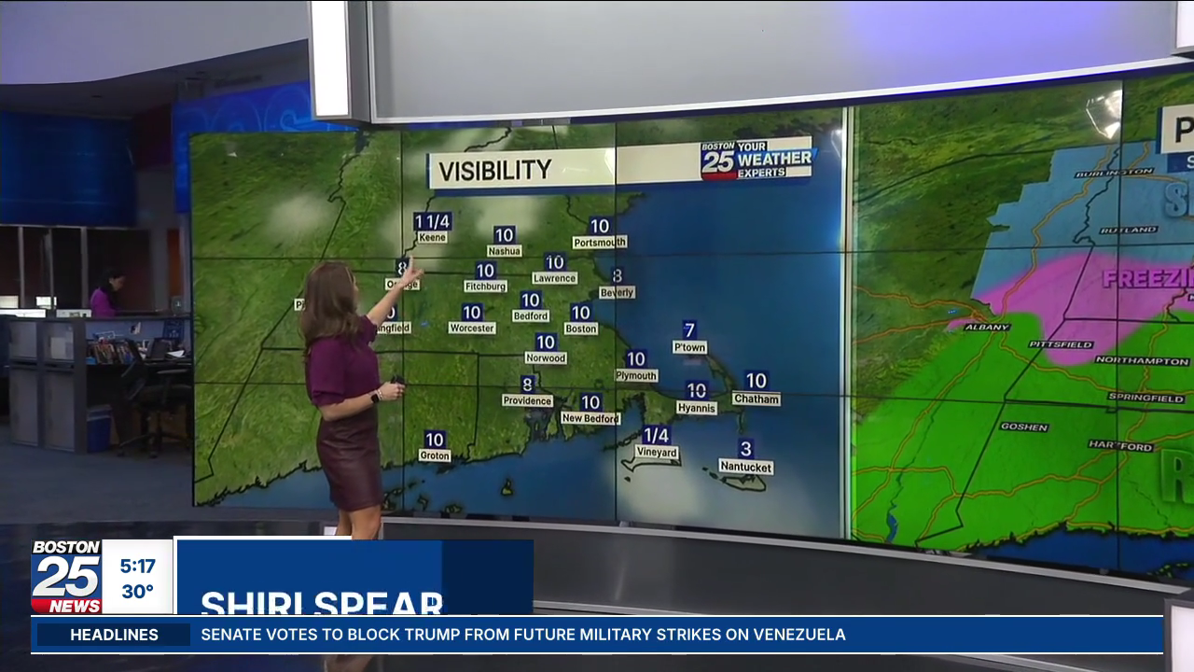Screen dimensions: 1194x672
Task: Click the Fitchburg city label
Action: coord(485,287)
